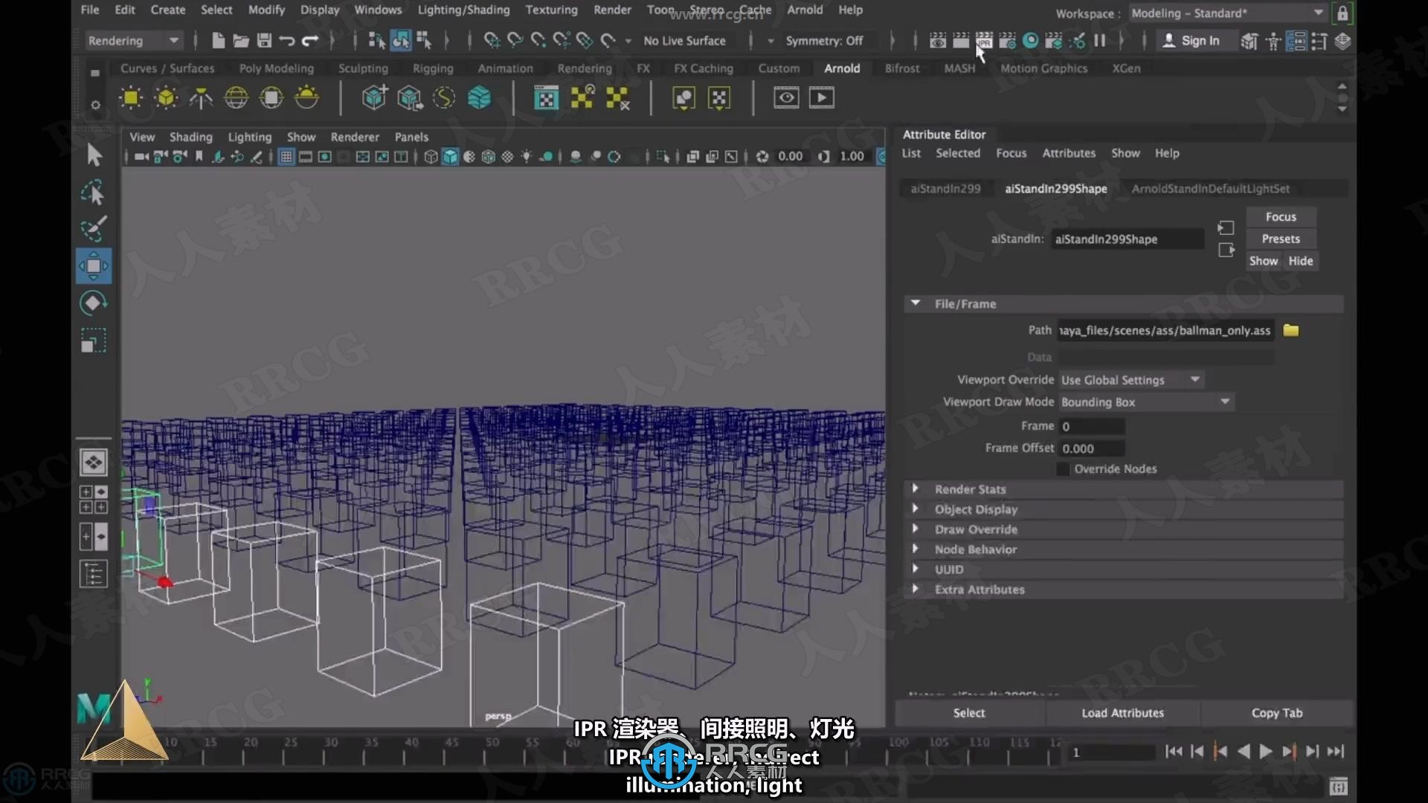Open Viewport Draw Mode dropdown
The height and width of the screenshot is (803, 1428).
point(1146,402)
